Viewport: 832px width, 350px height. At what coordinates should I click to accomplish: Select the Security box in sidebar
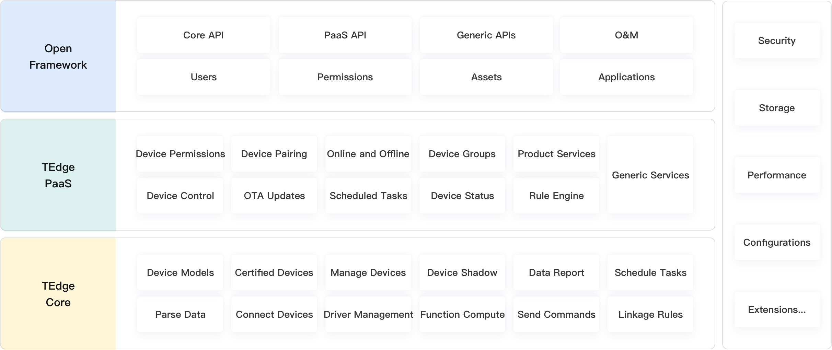(777, 40)
